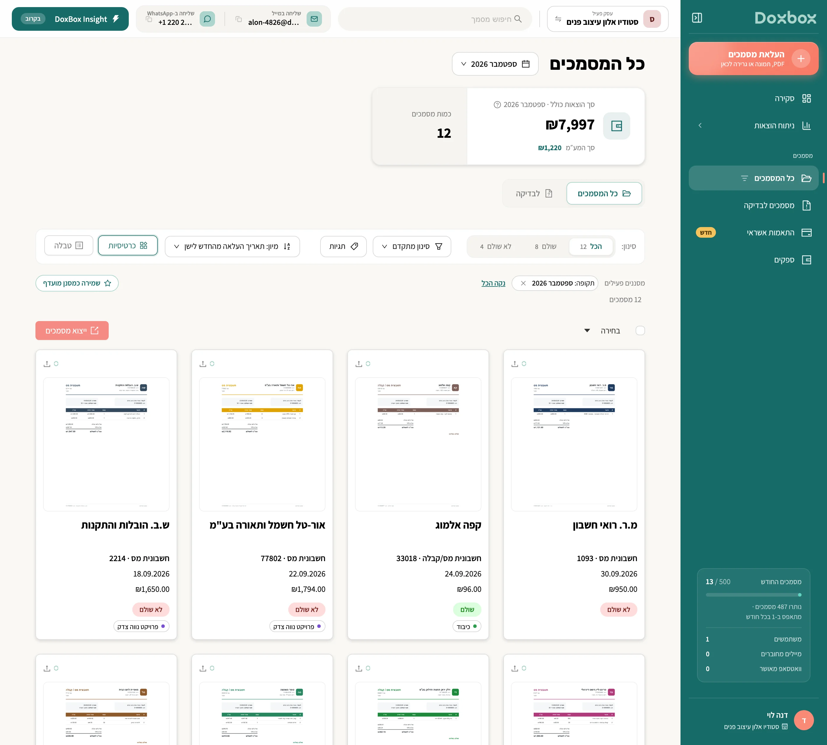Click the חיפוש מסמך search field

click(x=435, y=19)
